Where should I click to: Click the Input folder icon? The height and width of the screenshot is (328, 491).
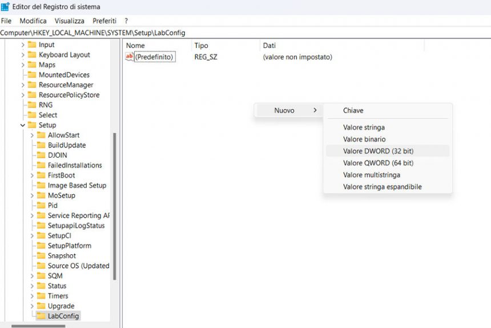click(32, 45)
